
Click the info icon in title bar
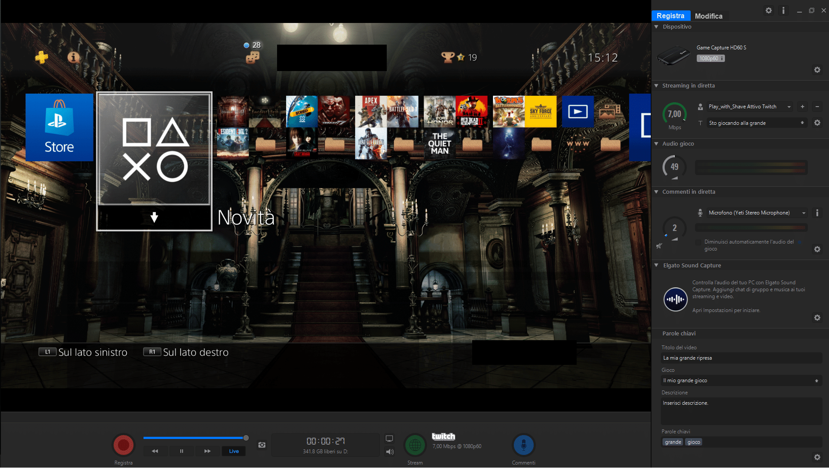783,10
